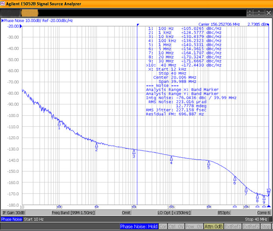Screen dimensions: 273x231
Task: Click the -100.0 Y-axis scale label
Action: click(13, 116)
